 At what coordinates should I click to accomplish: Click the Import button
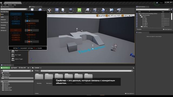(x=14, y=68)
